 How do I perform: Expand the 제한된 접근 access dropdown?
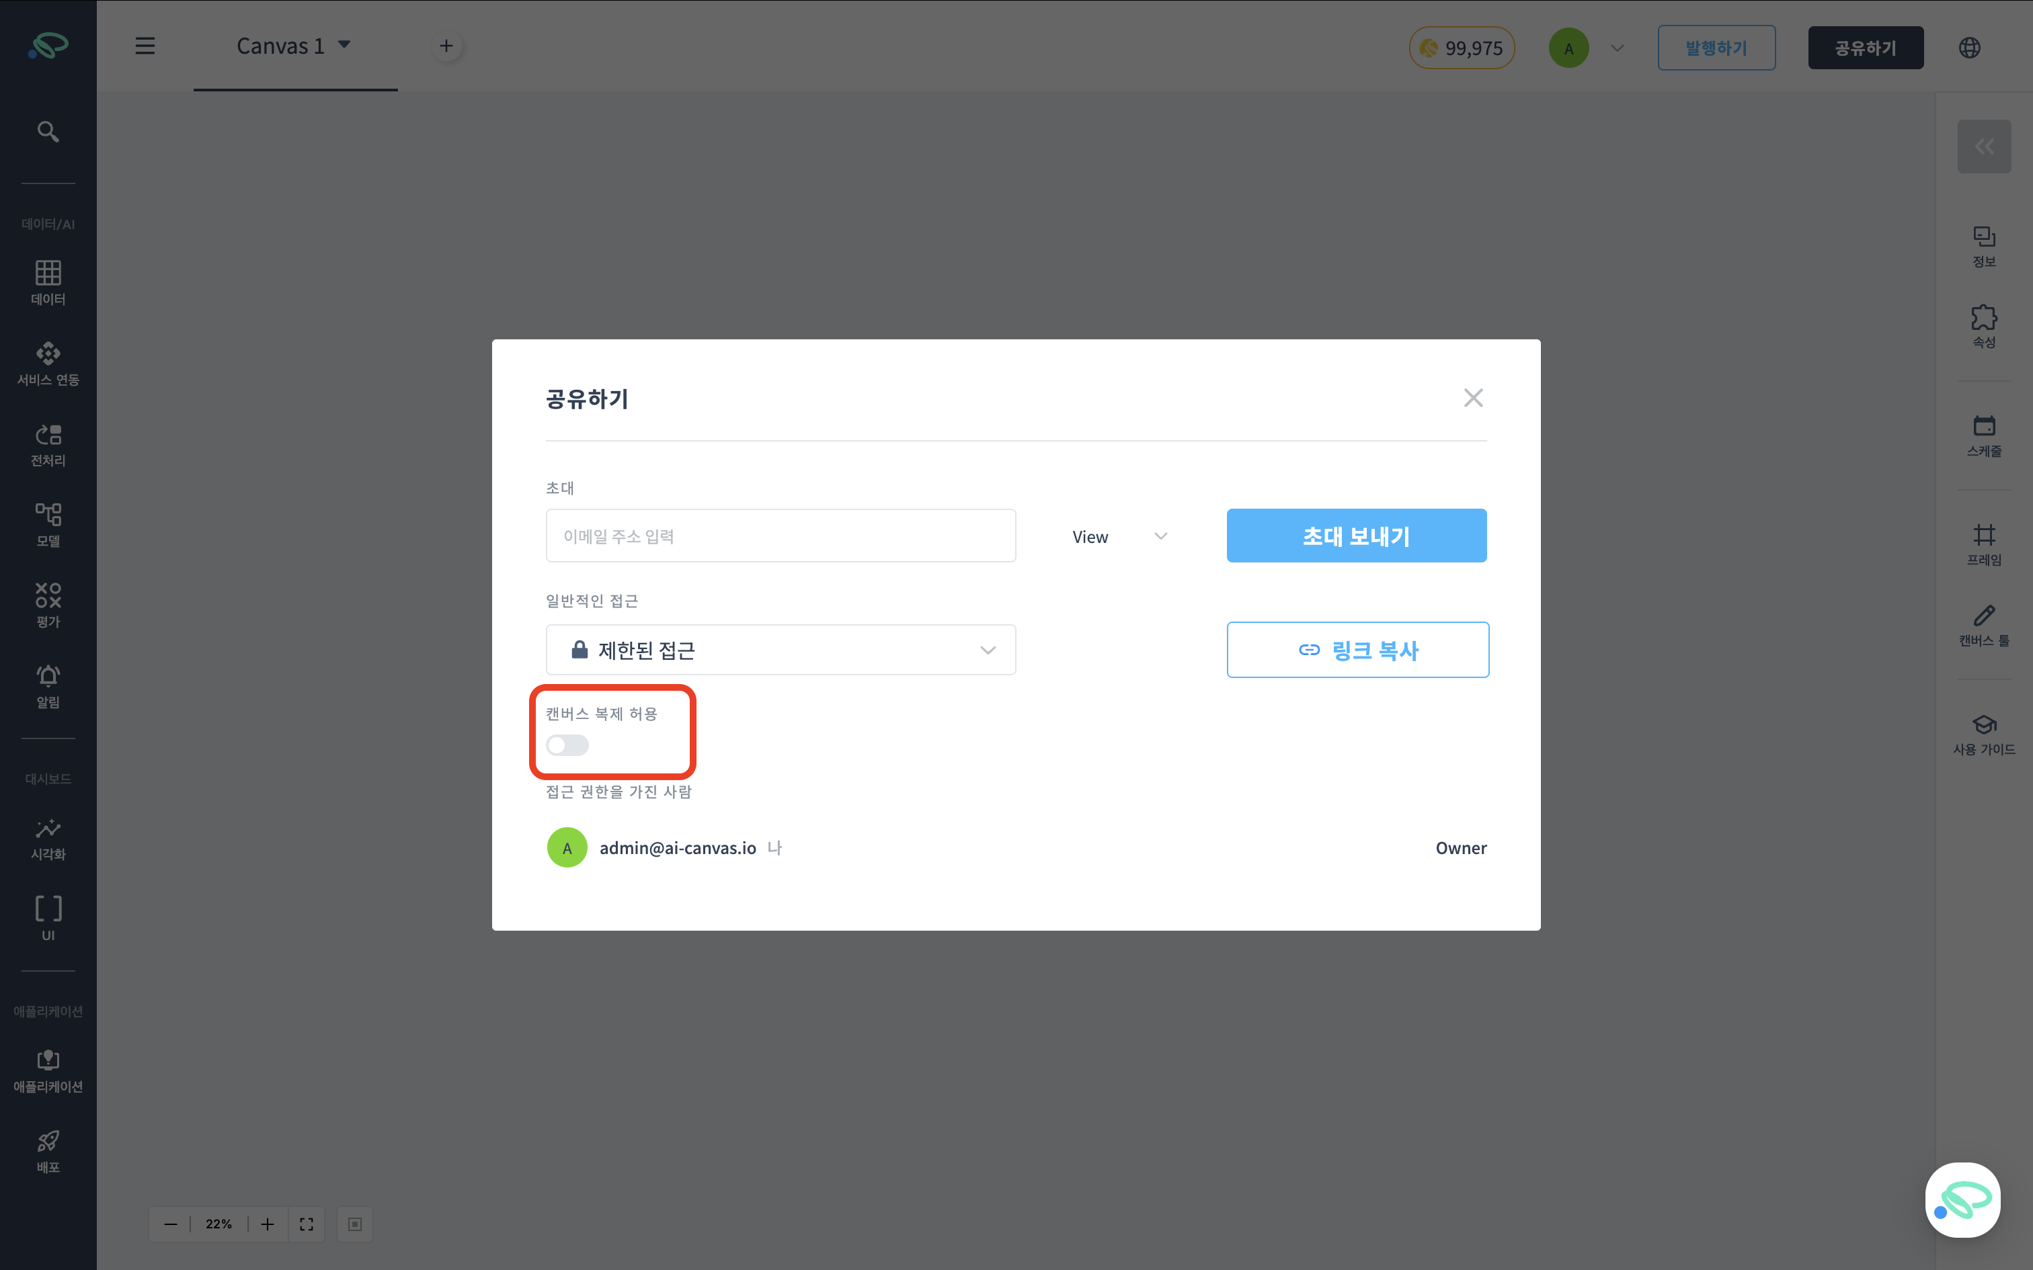click(x=780, y=649)
